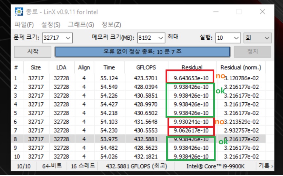Viewport: 283px width, 176px height.
Task: Expand the 회 unit dropdown
Action: (257, 38)
